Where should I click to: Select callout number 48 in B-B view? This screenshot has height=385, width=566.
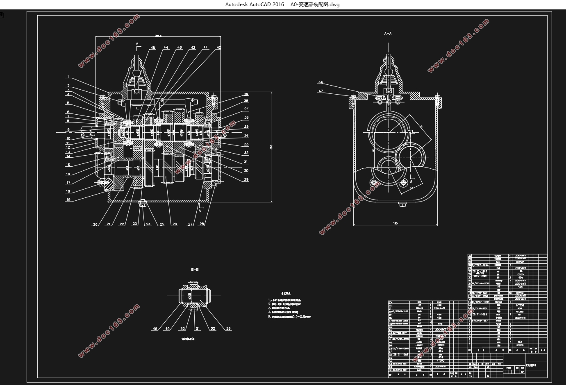[155, 328]
